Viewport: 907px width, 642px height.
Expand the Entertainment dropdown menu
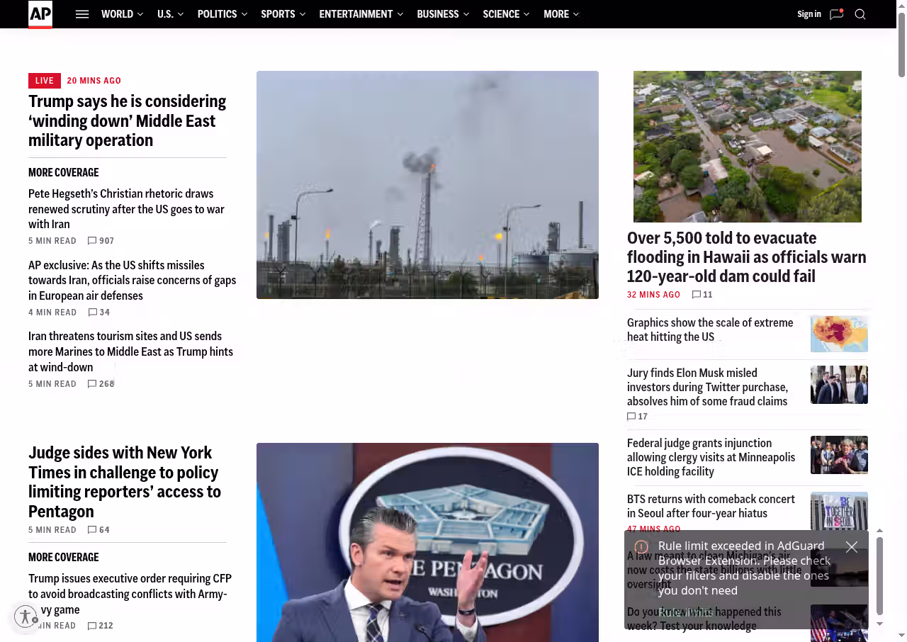pos(361,14)
